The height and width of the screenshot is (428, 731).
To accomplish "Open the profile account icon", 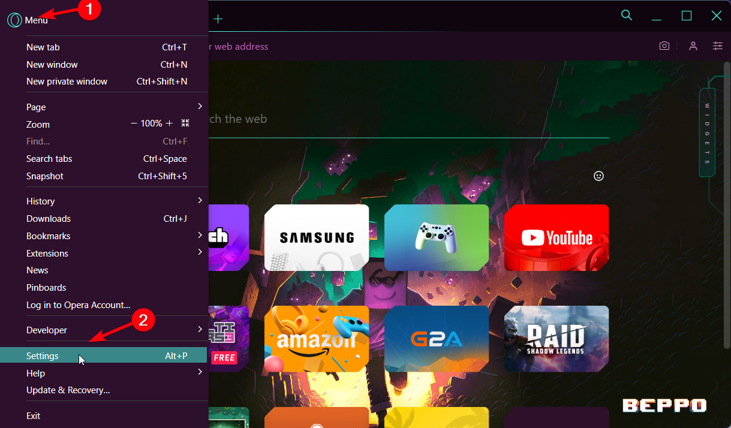I will click(693, 46).
